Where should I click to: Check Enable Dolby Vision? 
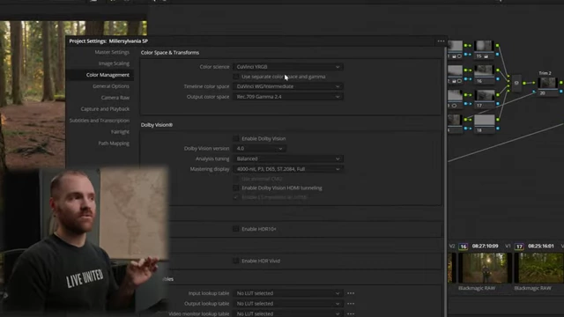click(x=236, y=138)
